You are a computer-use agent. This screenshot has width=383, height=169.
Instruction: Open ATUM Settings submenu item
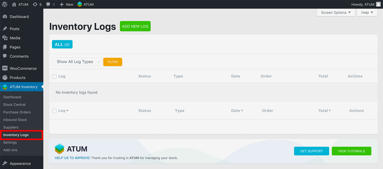(x=10, y=142)
